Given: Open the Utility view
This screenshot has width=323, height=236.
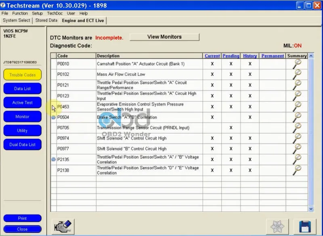Looking at the screenshot, I should pyautogui.click(x=23, y=130).
